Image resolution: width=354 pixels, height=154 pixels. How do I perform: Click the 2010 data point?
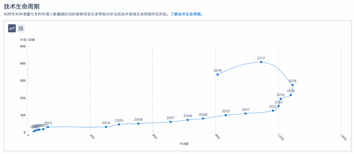coord(226,115)
